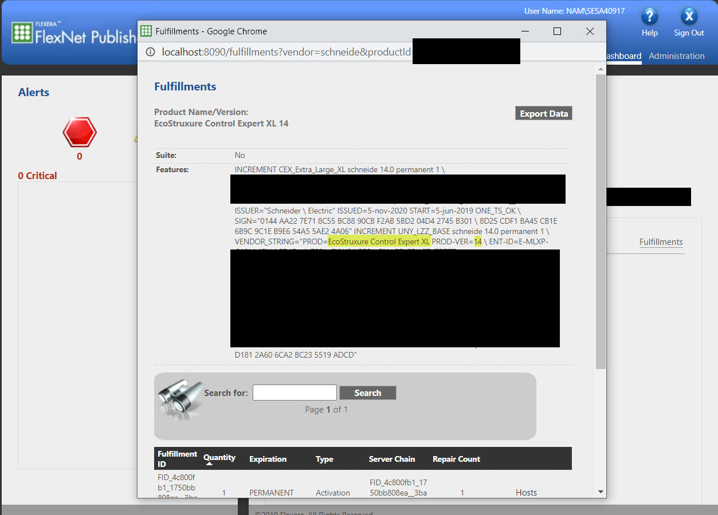Focus the Search for input field
Viewport: 718px width, 515px height.
pyautogui.click(x=295, y=393)
